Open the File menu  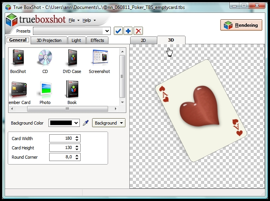(74, 20)
